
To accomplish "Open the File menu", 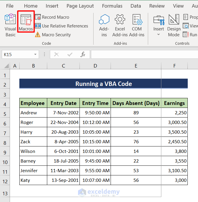I will 10,6.
